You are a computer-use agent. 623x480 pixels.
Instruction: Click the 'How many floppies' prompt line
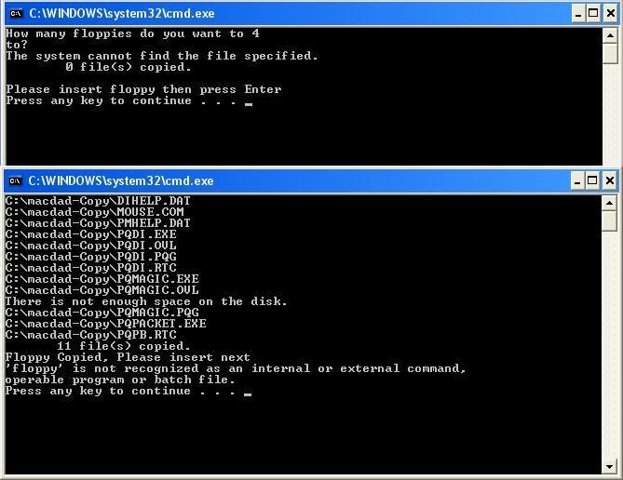(x=133, y=33)
